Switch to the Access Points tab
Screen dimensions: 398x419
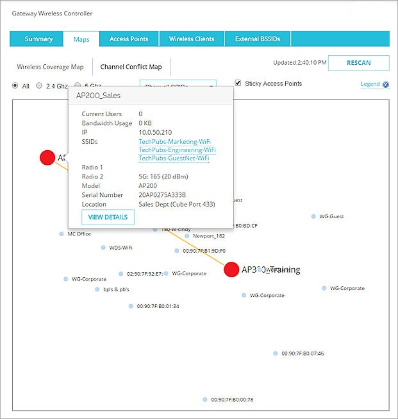click(129, 39)
